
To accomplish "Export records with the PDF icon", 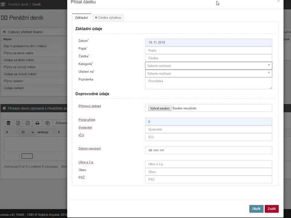I will (28, 123).
